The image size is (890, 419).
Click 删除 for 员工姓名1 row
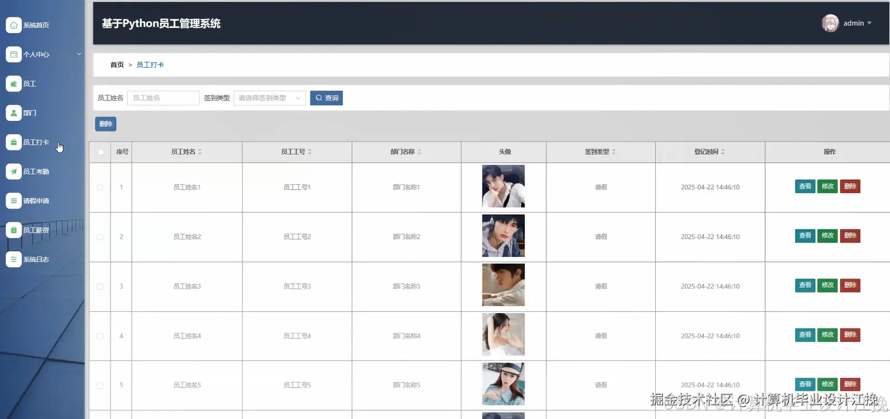click(850, 186)
